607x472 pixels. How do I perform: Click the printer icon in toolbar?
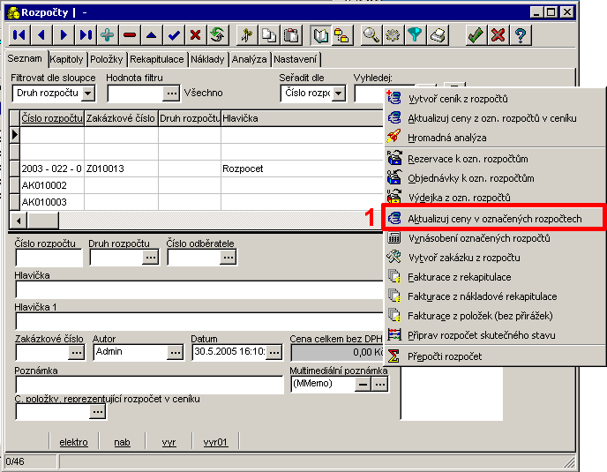[438, 35]
